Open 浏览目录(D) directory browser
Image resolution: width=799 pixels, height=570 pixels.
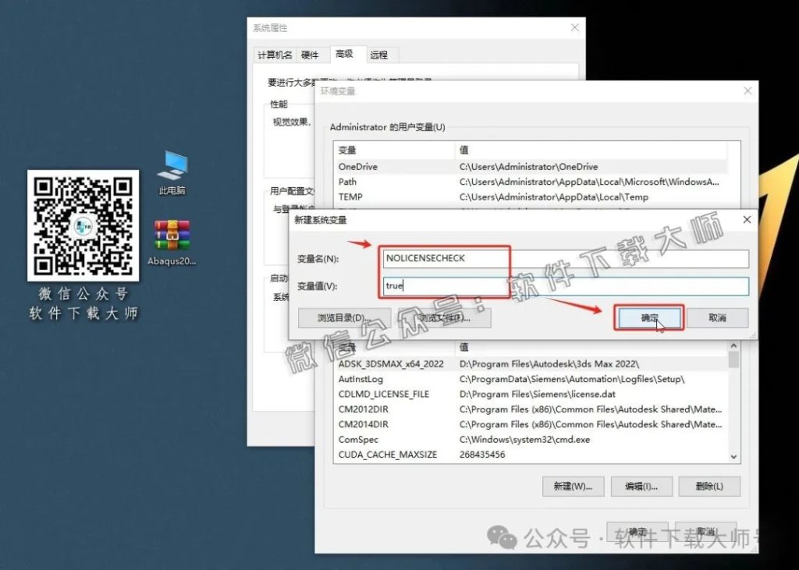[344, 317]
